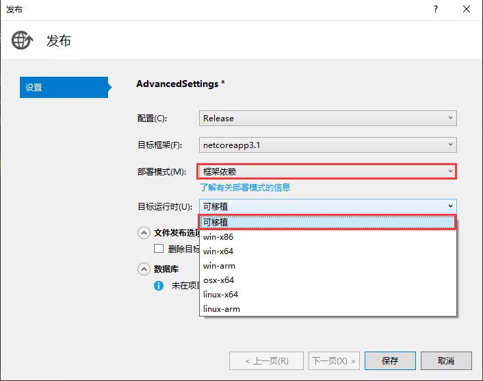Select osx-x64 runtime option

click(328, 280)
